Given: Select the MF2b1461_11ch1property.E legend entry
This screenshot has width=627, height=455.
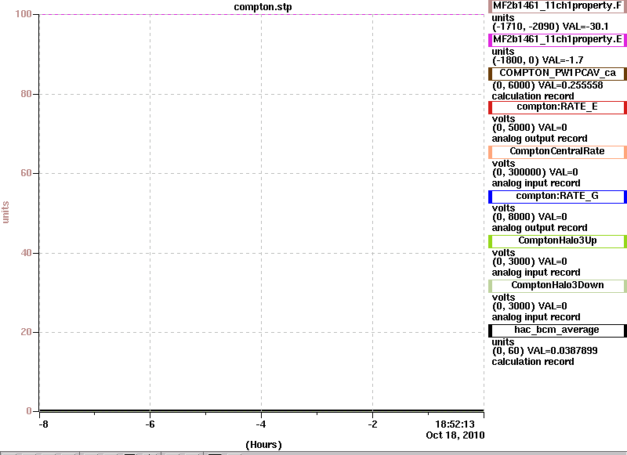Looking at the screenshot, I should click(557, 40).
